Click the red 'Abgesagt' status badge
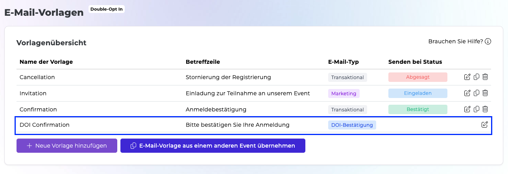This screenshot has width=508, height=174. [418, 77]
